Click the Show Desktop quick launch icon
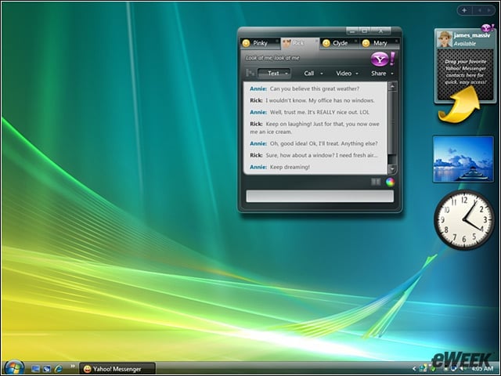Screen dimensions: 501x376 coord(35,369)
